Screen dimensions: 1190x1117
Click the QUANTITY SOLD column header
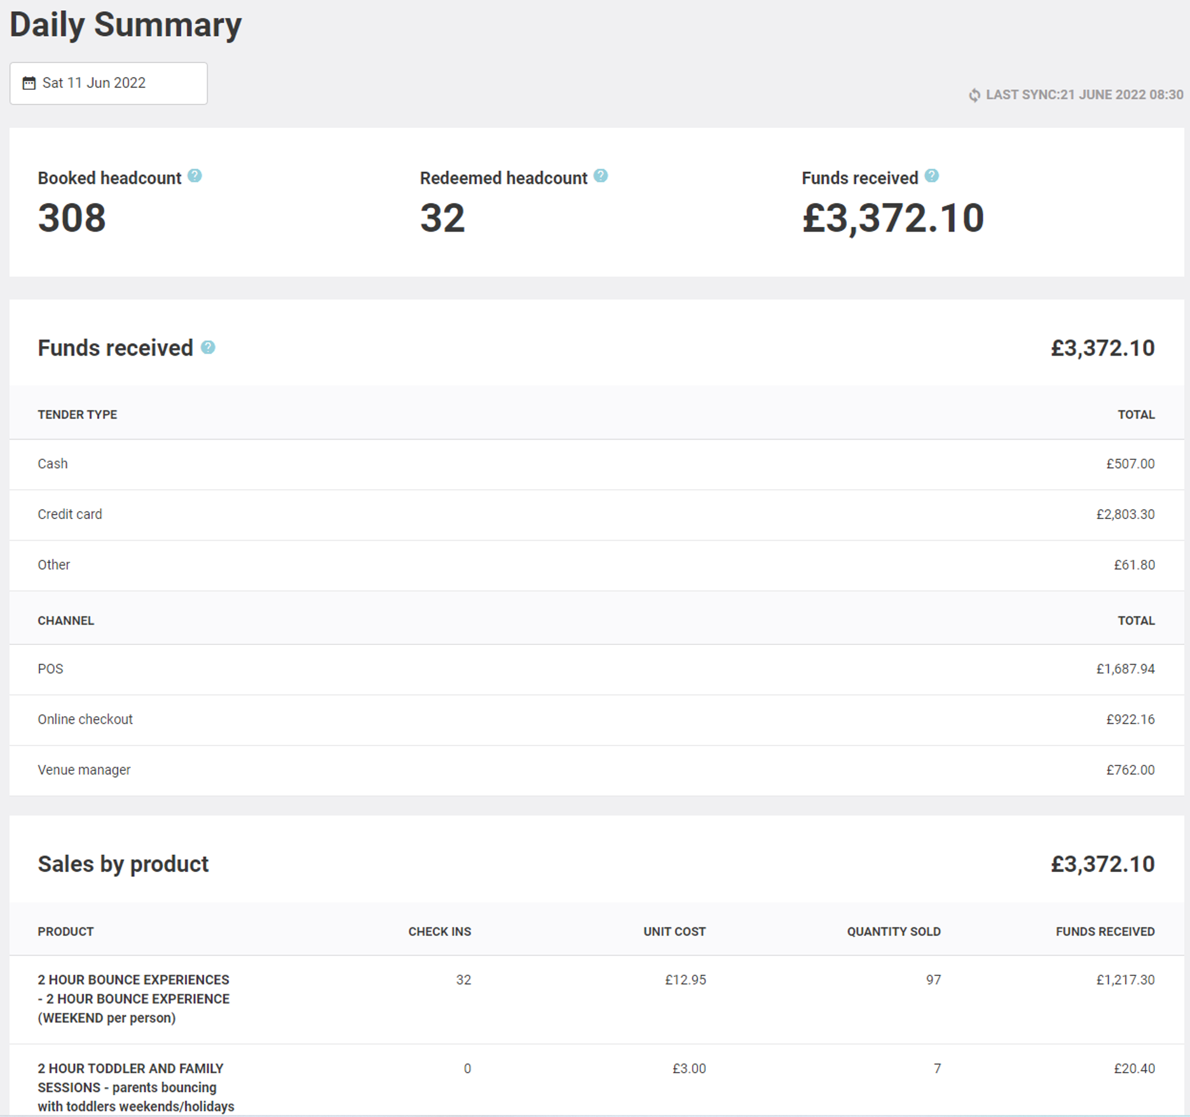click(x=893, y=931)
